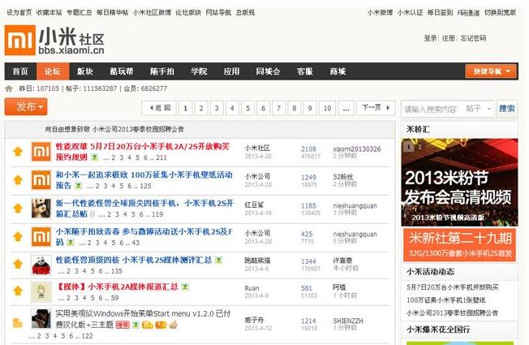Click green image badge after 媒体测评汇总 title
Viewport: 529px width, 345px height.
tap(219, 260)
